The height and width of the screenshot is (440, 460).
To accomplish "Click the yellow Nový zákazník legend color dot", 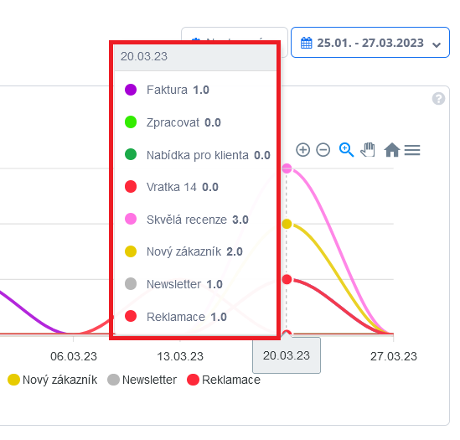I will [13, 380].
